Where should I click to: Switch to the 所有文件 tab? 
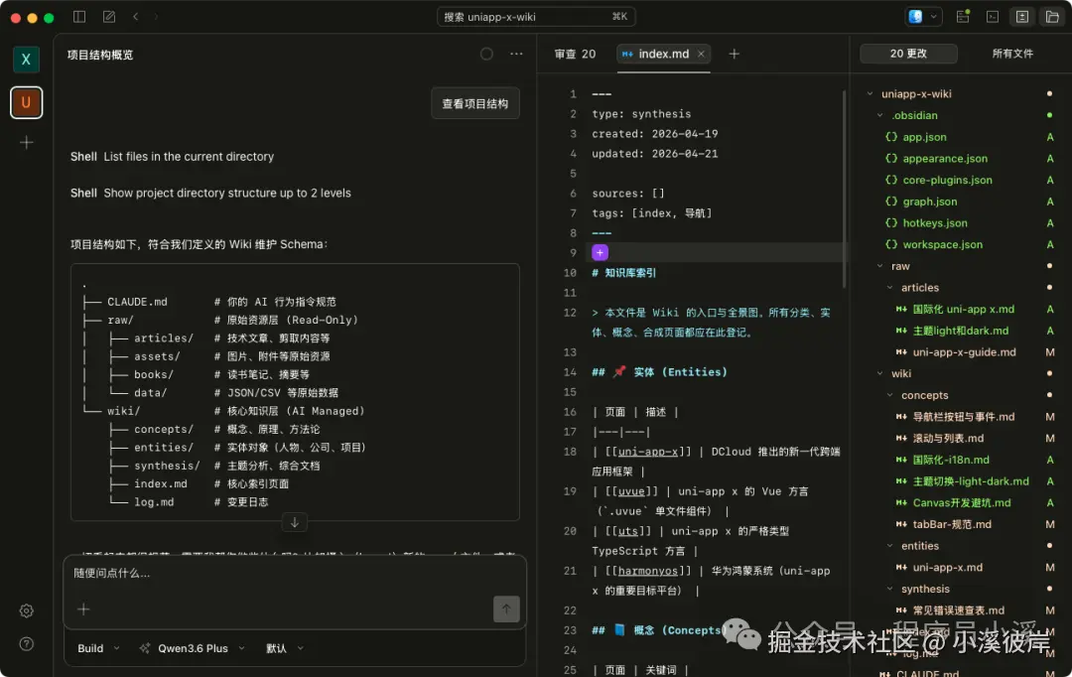1012,54
